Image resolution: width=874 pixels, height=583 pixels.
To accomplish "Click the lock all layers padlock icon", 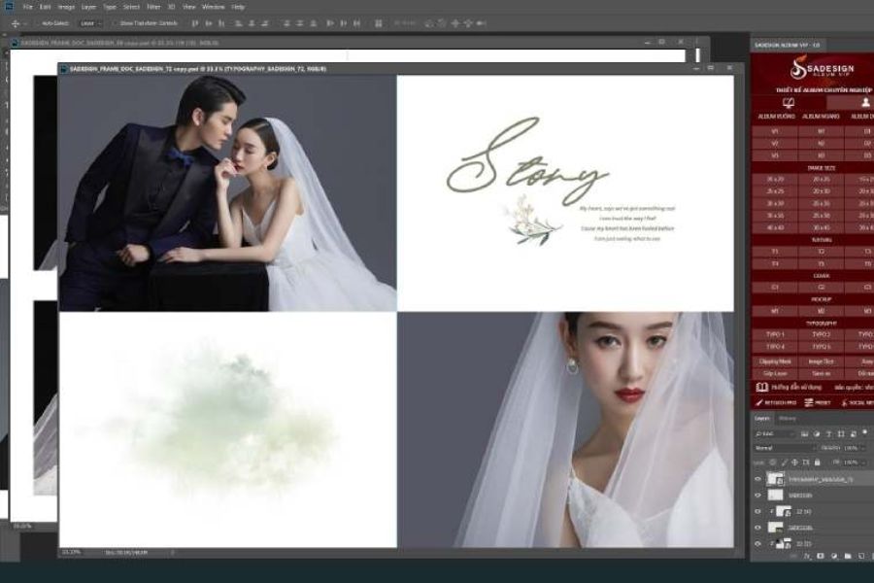I will (816, 460).
